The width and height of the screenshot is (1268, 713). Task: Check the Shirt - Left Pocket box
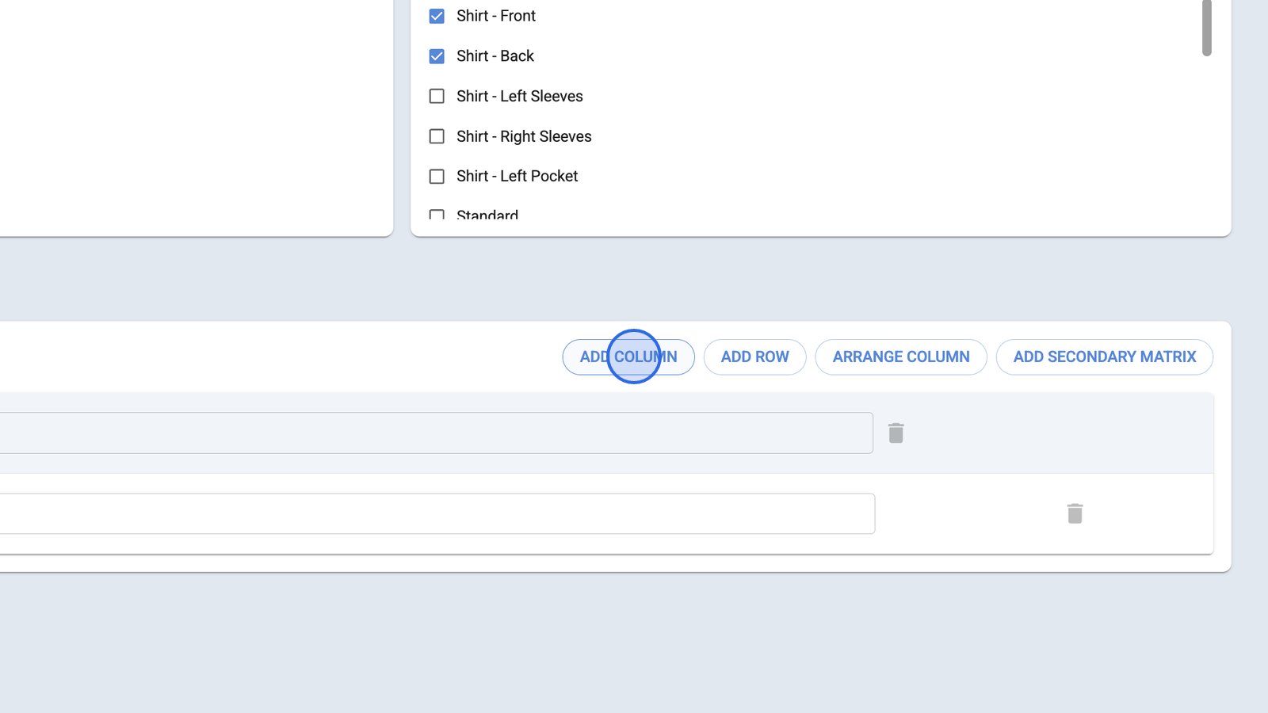[437, 177]
